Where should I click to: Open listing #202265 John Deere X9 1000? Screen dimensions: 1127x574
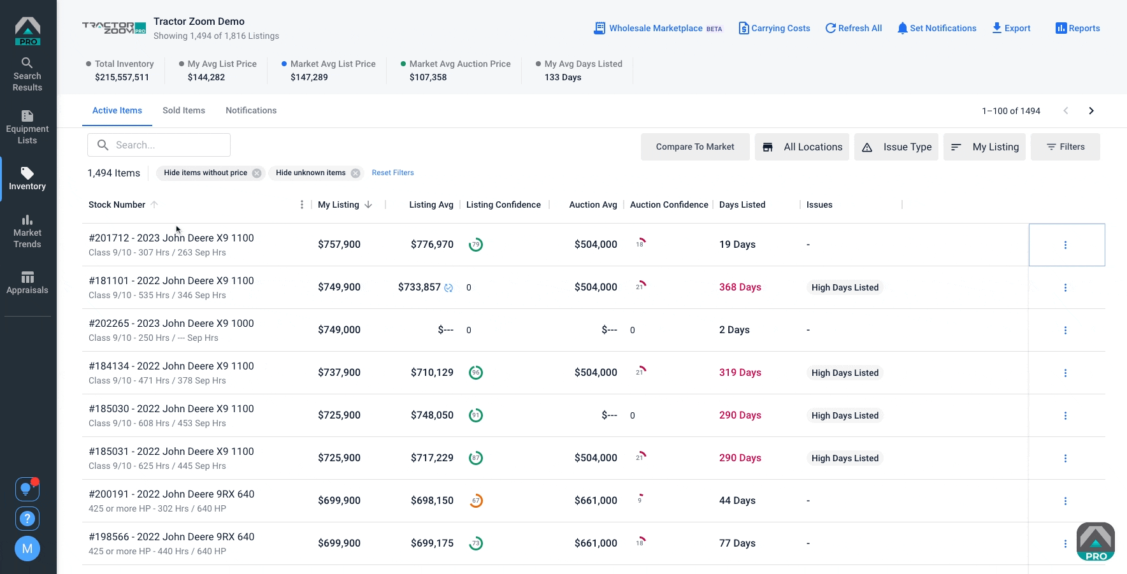(171, 323)
